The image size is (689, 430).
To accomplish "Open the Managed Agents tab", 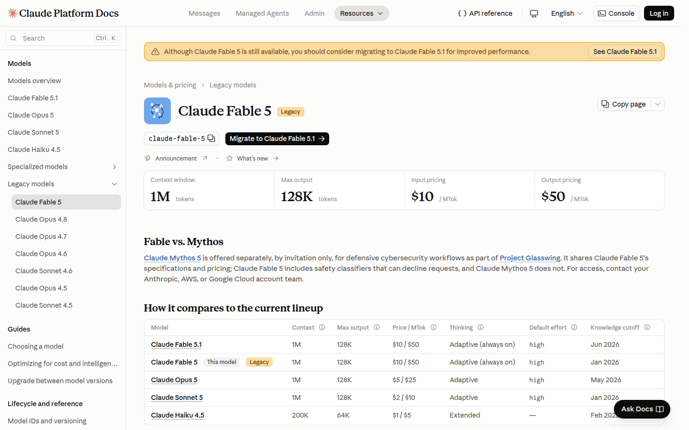I will (x=262, y=13).
